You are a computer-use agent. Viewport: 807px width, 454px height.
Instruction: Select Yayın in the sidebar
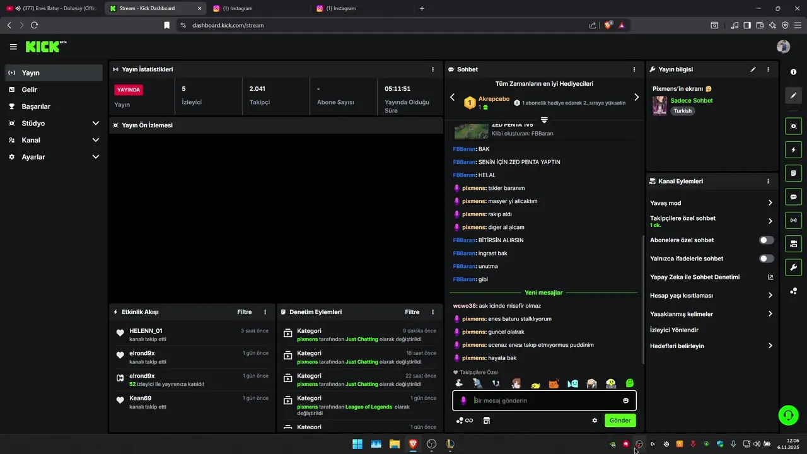(x=54, y=73)
